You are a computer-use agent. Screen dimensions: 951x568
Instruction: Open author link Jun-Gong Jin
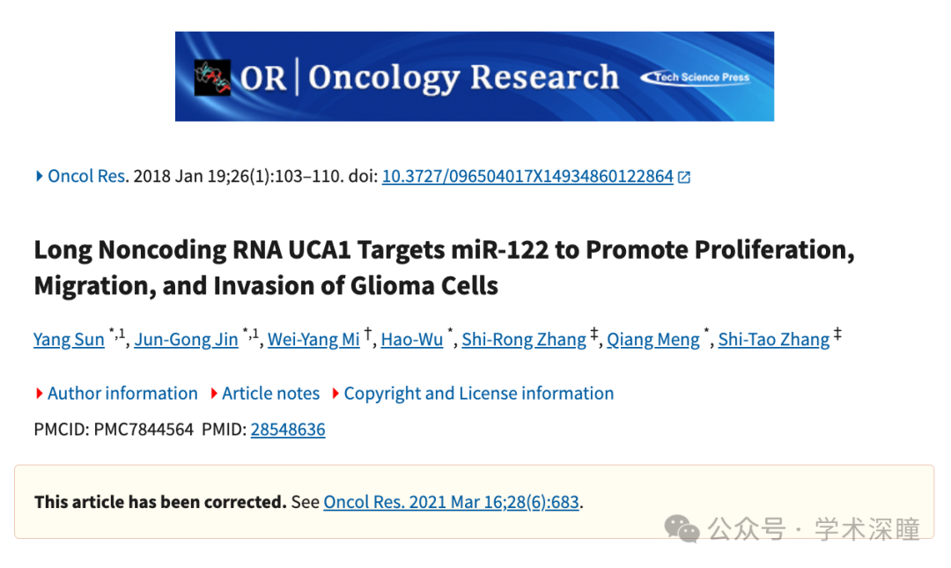coord(186,339)
